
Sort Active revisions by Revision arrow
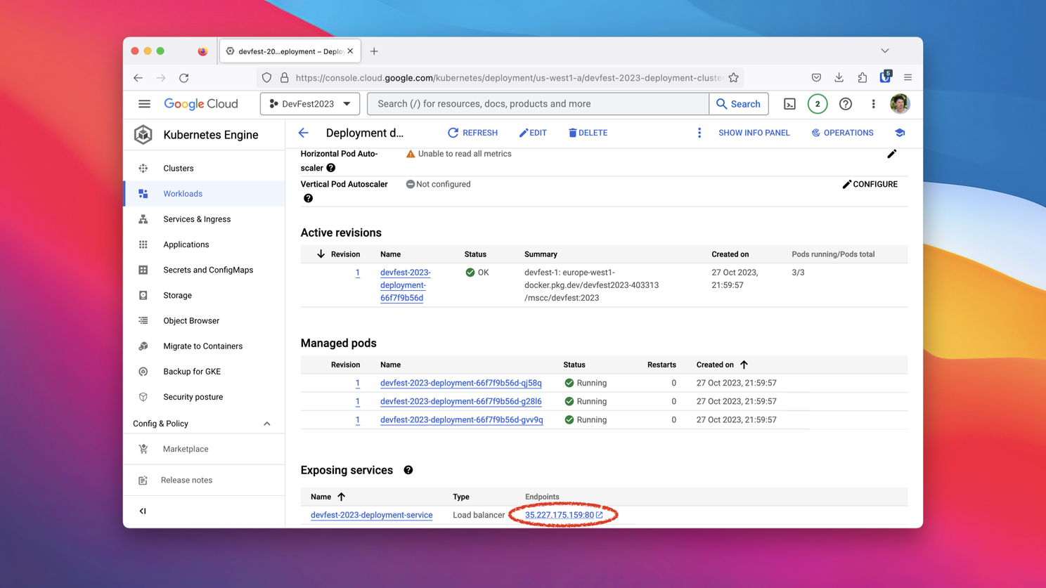tap(321, 254)
